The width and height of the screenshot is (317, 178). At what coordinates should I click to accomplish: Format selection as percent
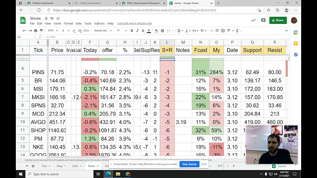click(x=69, y=31)
